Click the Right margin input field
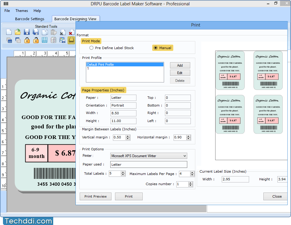 point(178,113)
